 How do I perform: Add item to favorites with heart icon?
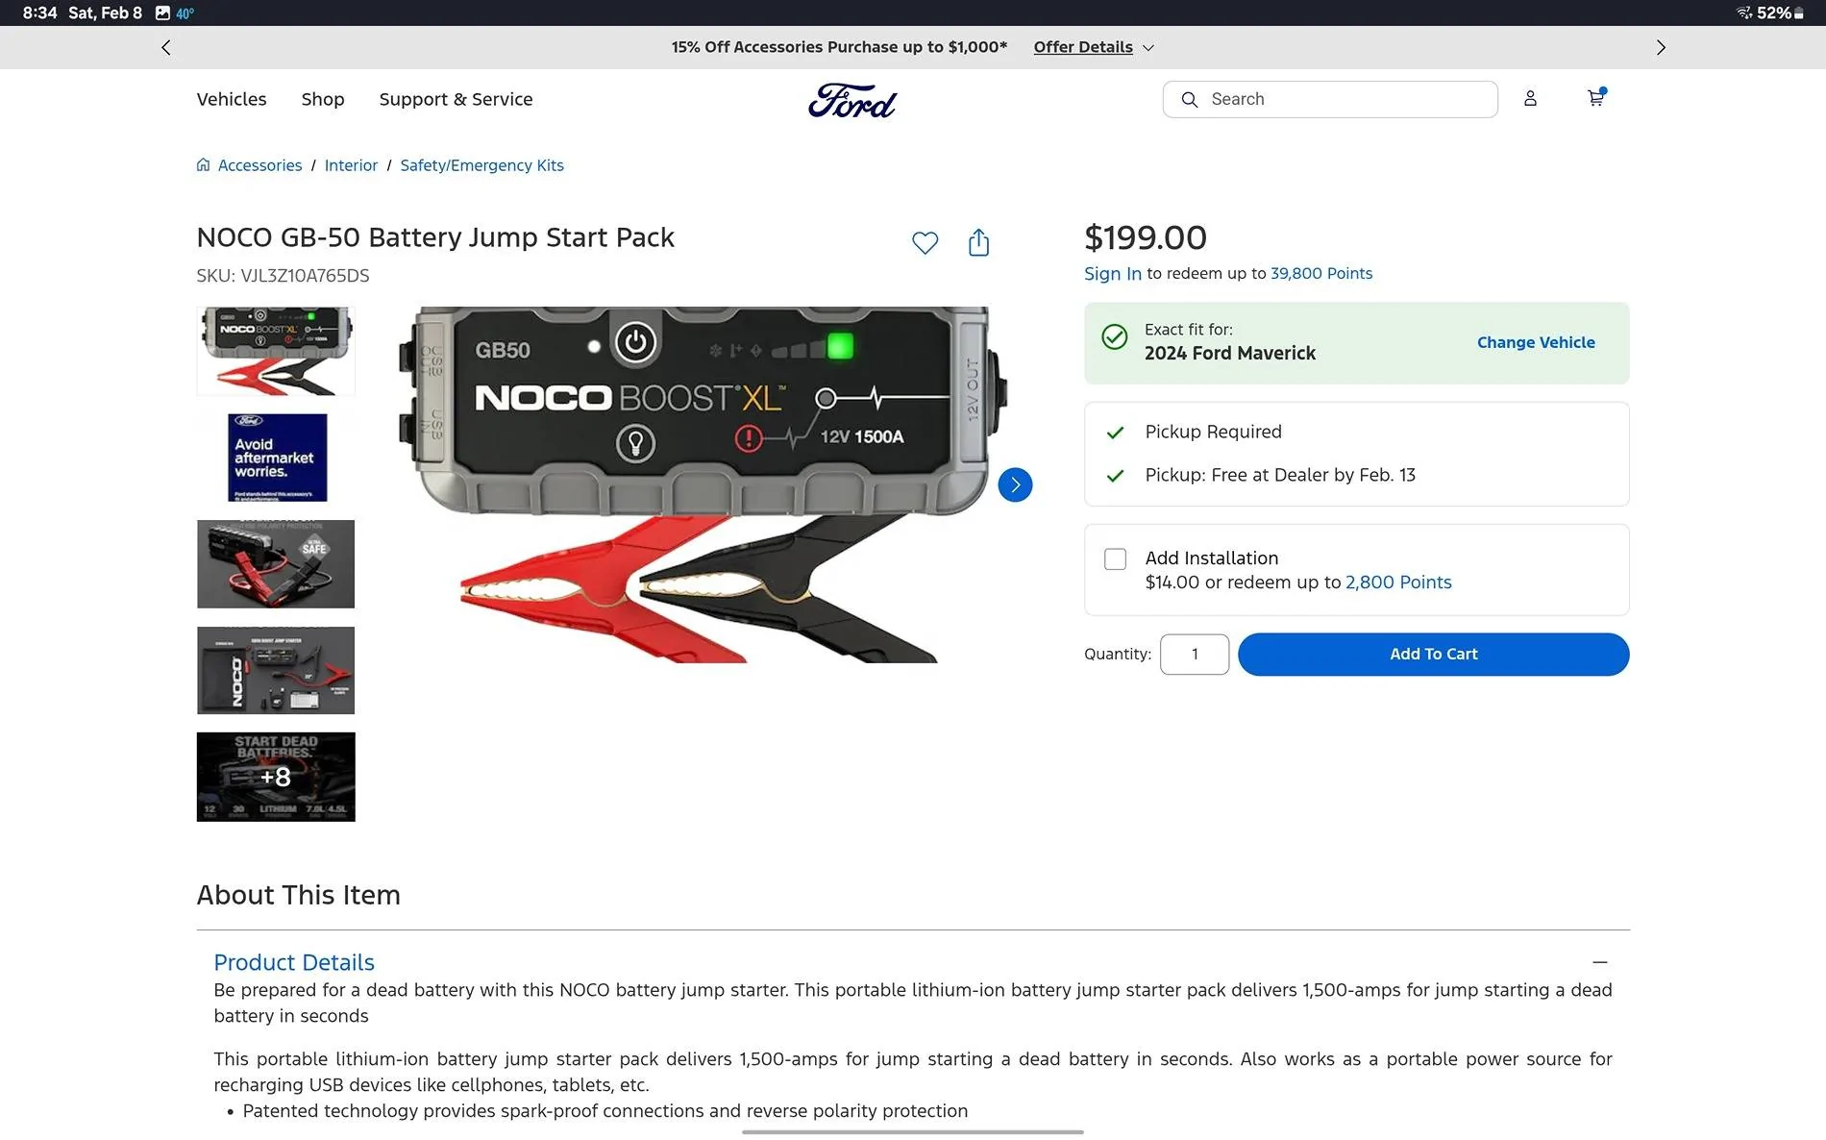[x=925, y=243]
